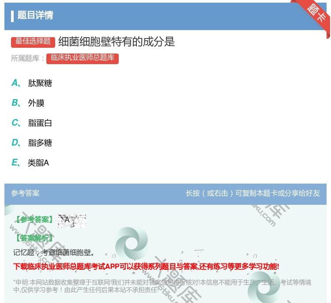Click the reference answer image showing A

(72, 220)
